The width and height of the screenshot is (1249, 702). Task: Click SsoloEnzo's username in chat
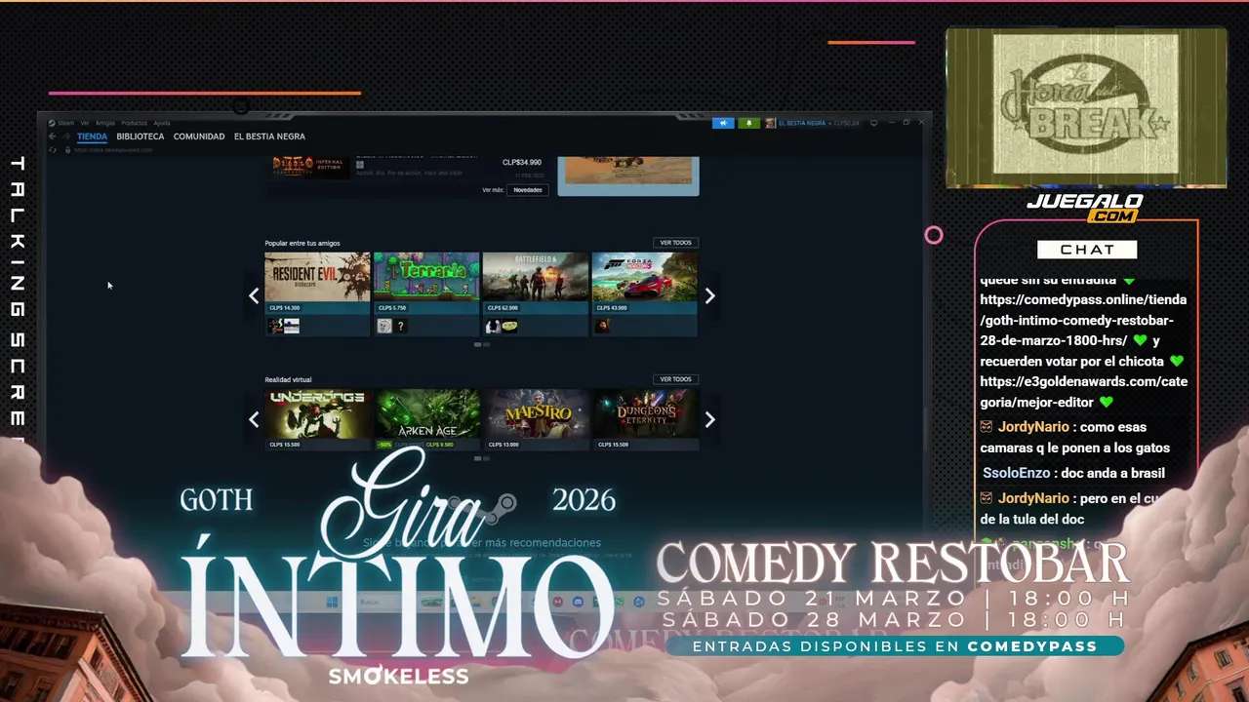[1016, 473]
